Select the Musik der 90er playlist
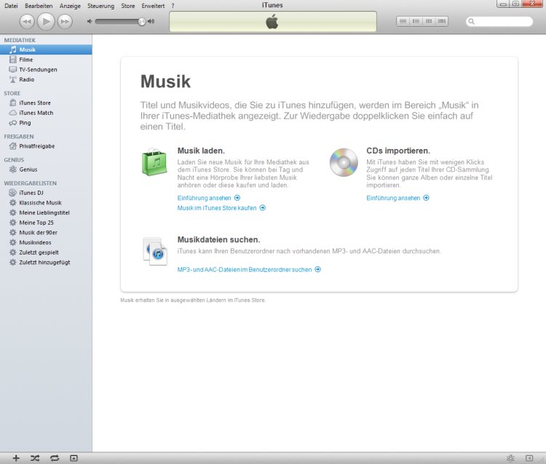The width and height of the screenshot is (546, 464). [46, 232]
